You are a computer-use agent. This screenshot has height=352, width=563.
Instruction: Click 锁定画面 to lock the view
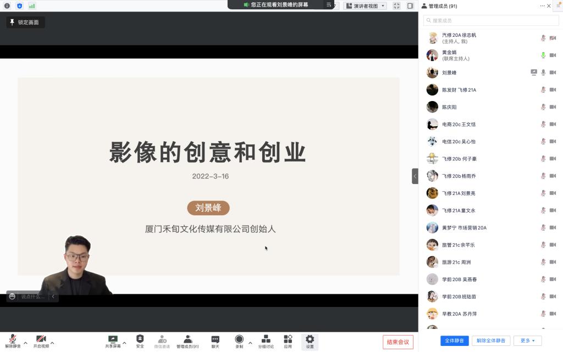coord(25,22)
